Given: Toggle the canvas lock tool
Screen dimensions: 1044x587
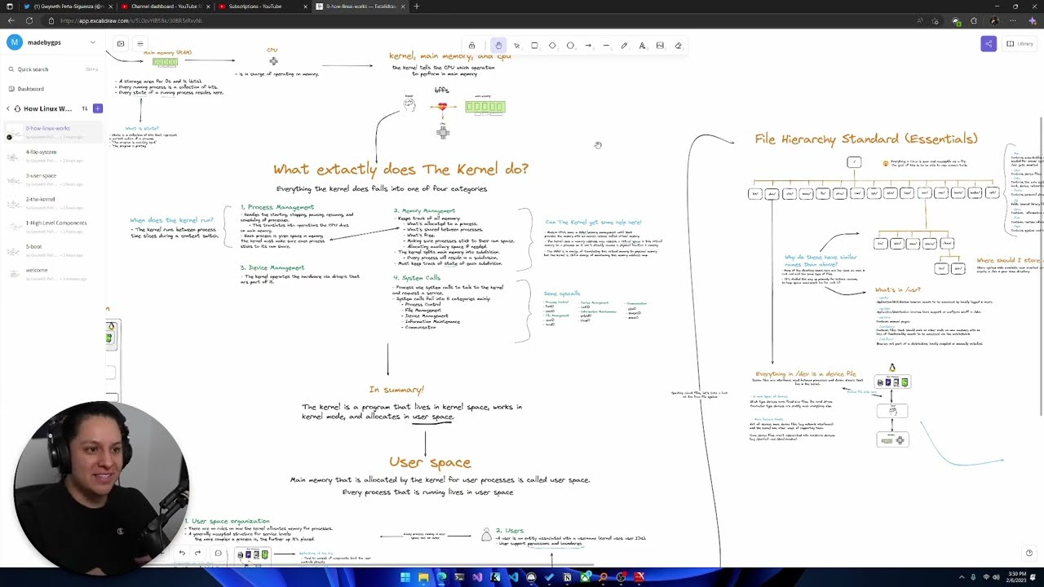Looking at the screenshot, I should point(471,46).
